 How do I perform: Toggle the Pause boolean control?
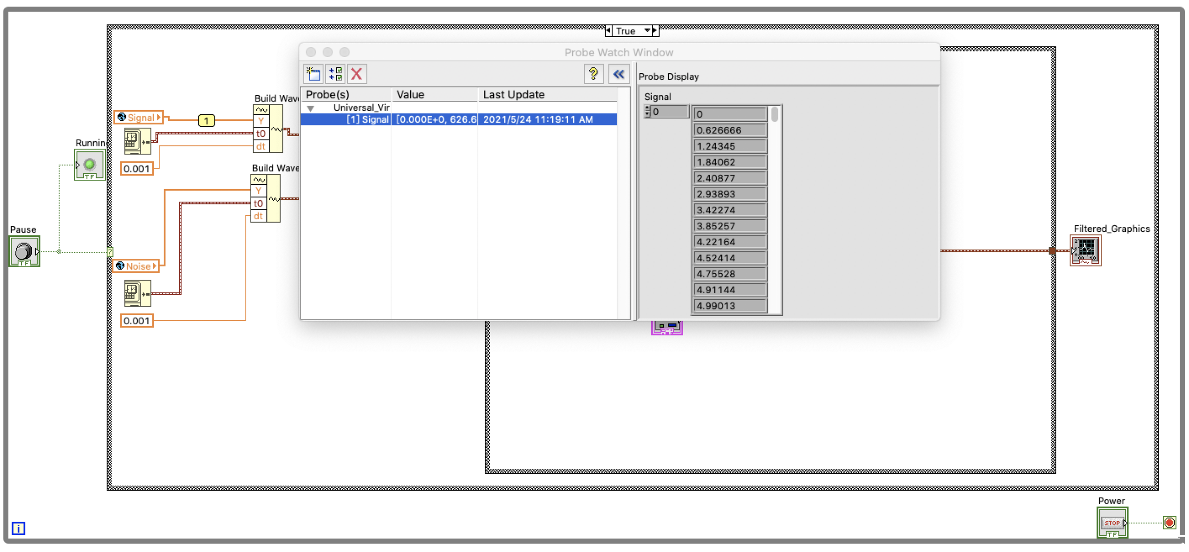pos(24,251)
